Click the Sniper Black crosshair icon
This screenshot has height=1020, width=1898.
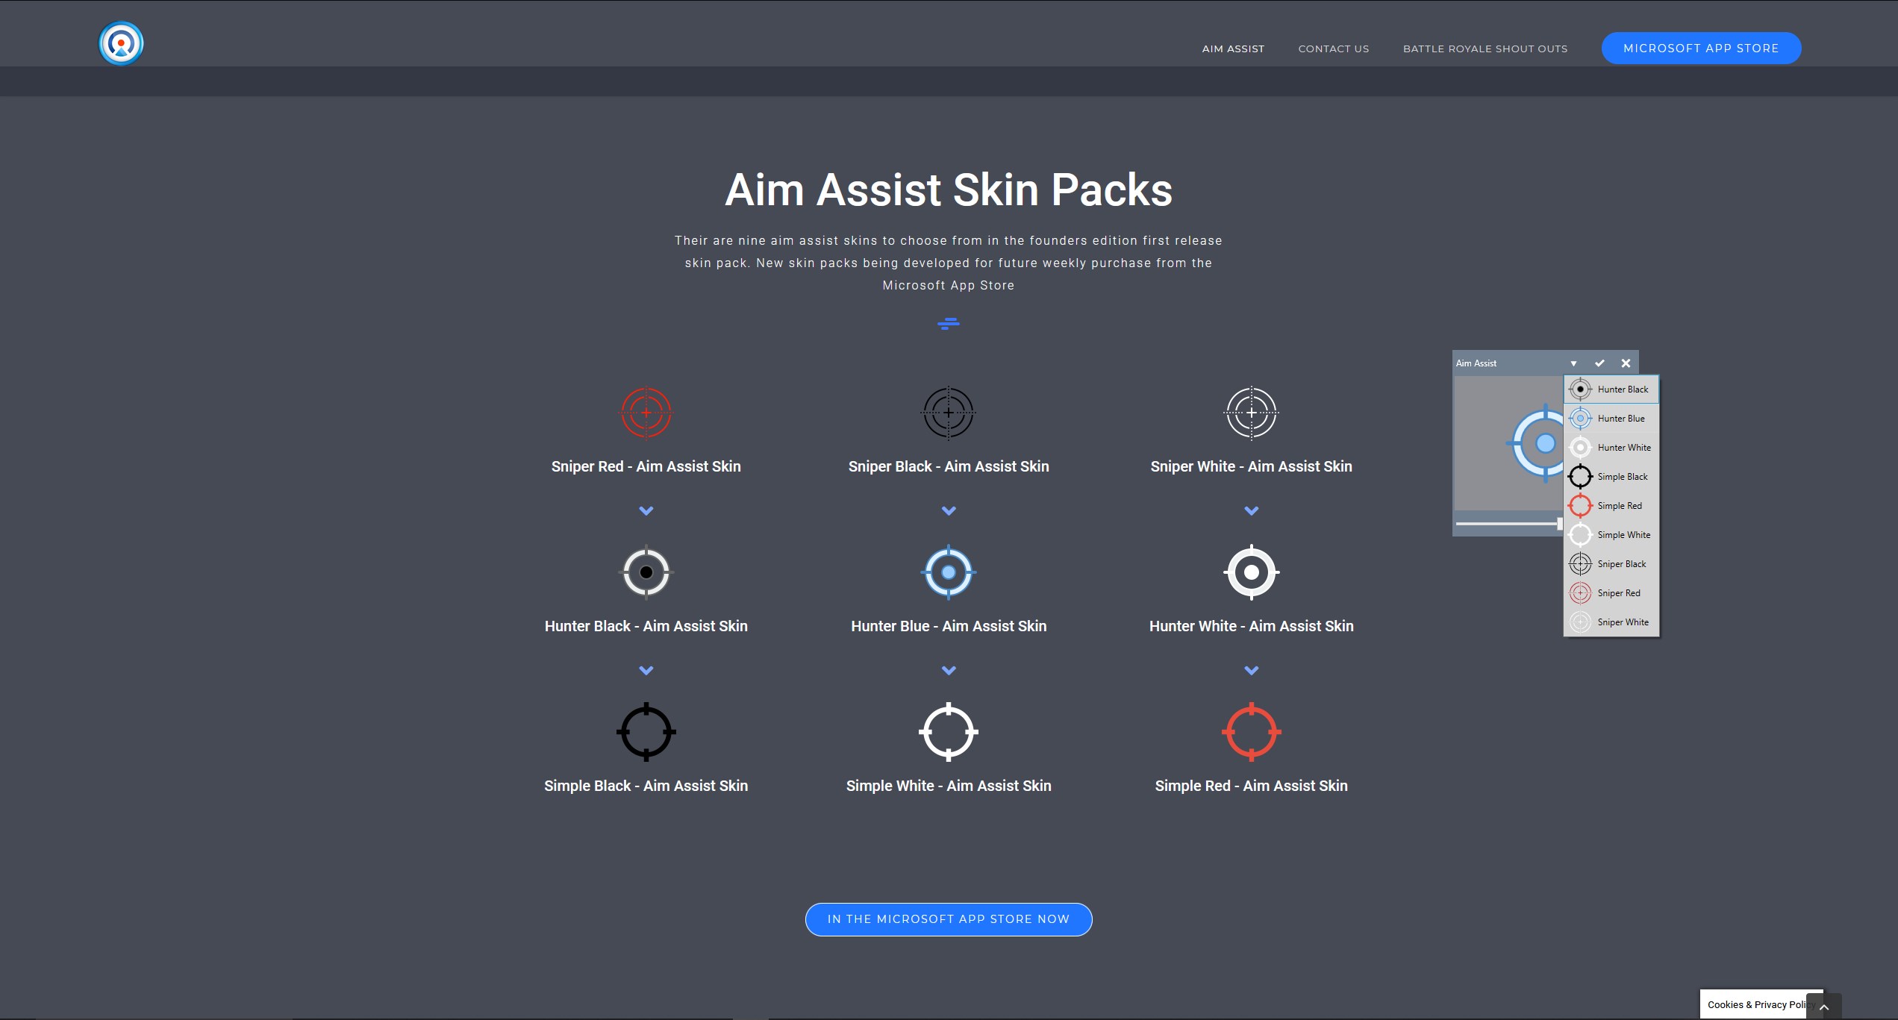click(x=948, y=413)
